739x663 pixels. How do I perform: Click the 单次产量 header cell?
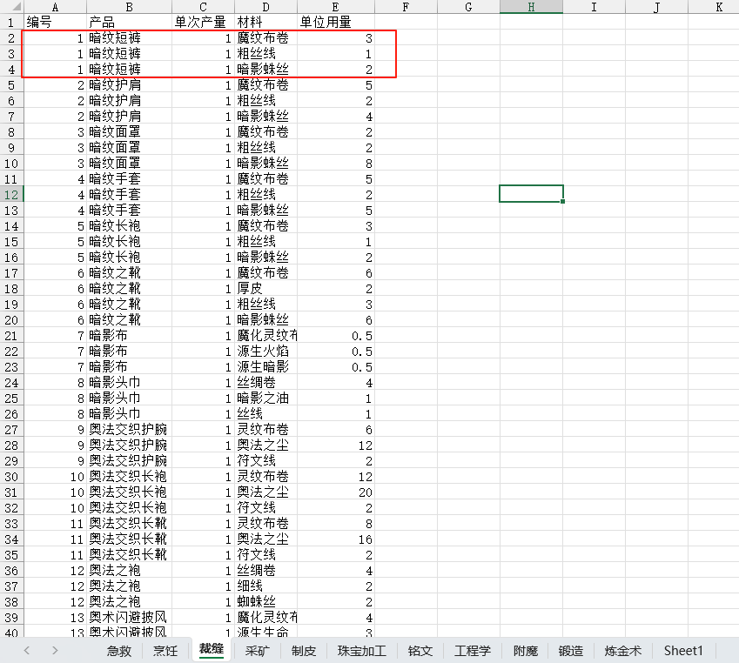tap(203, 22)
